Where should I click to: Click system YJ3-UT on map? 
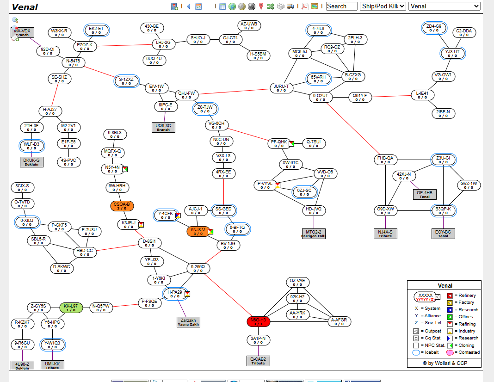pyautogui.click(x=452, y=54)
